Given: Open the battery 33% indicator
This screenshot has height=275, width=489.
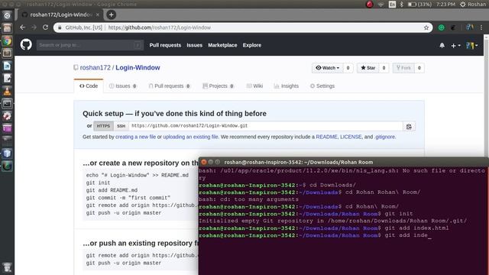Looking at the screenshot, I should coord(419,5).
